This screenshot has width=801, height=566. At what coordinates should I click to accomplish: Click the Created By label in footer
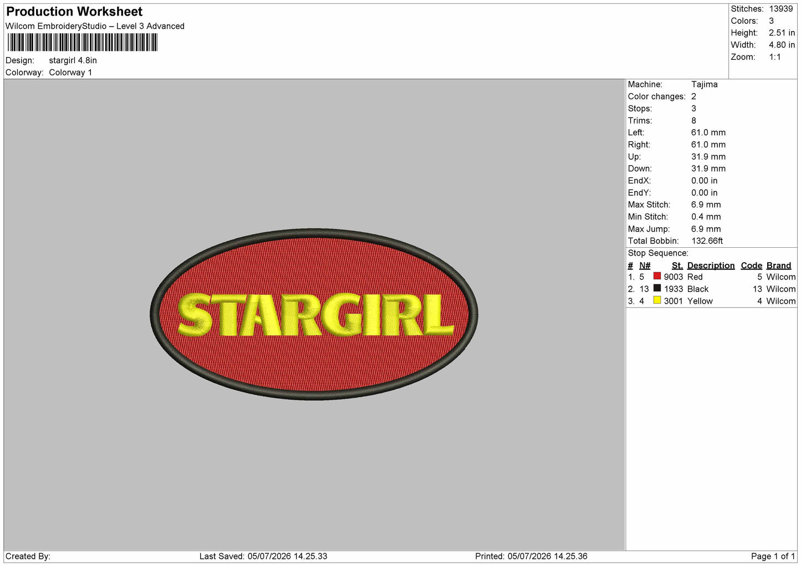click(x=28, y=556)
